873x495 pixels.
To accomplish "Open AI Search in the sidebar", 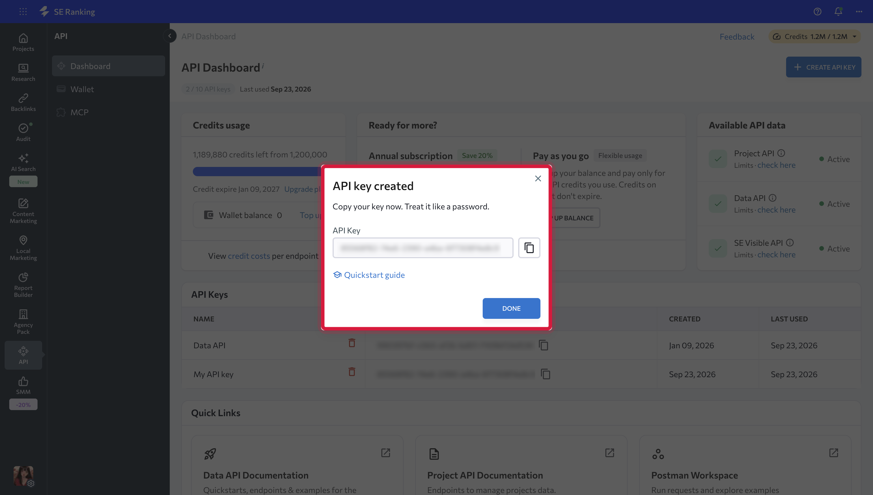I will tap(23, 163).
